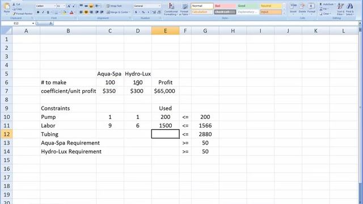The height and width of the screenshot is (204, 363).
Task: Apply the Bad cell style
Action: click(225, 6)
